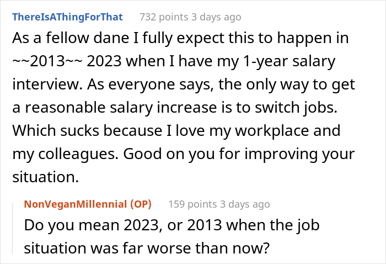The width and height of the screenshot is (386, 264).
Task: Click '1-year salary' in the top comment
Action: click(x=296, y=60)
